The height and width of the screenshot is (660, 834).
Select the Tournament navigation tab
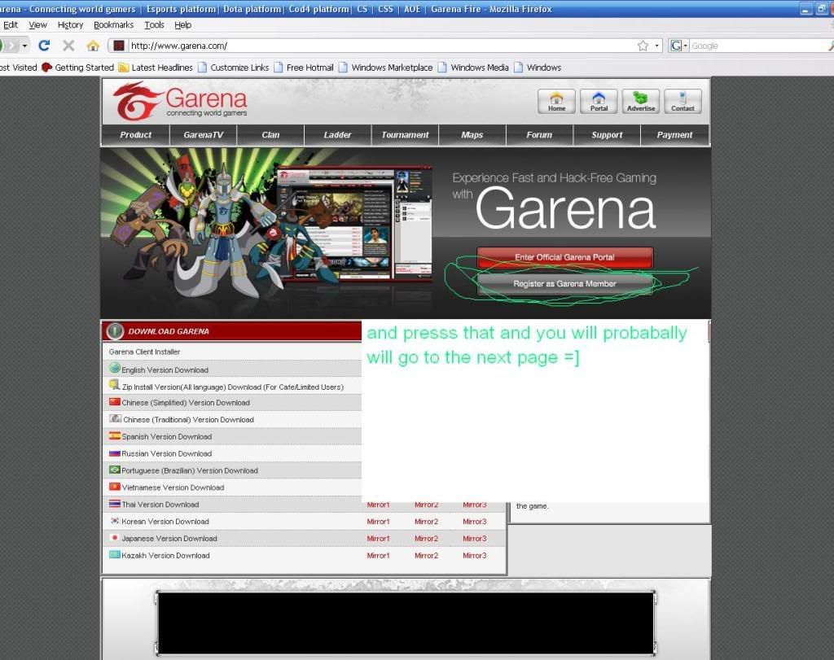point(405,135)
